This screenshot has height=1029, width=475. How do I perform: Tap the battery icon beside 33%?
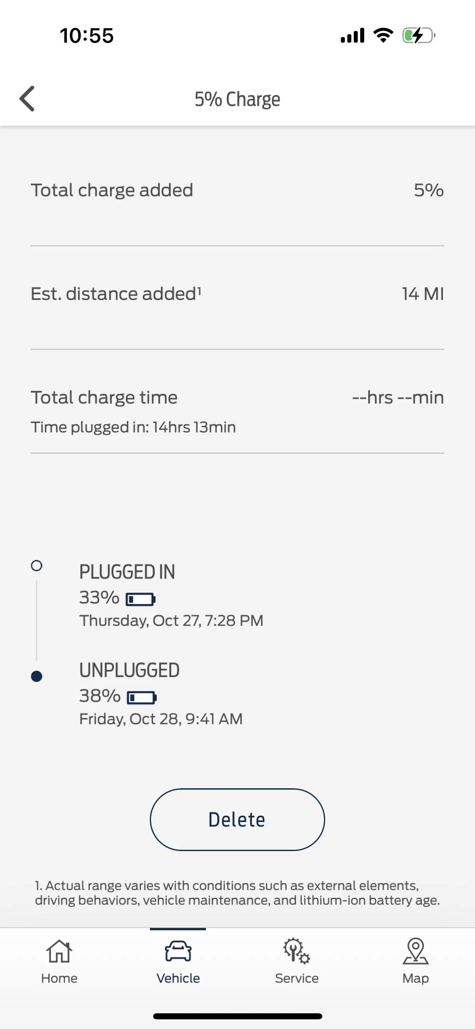141,599
